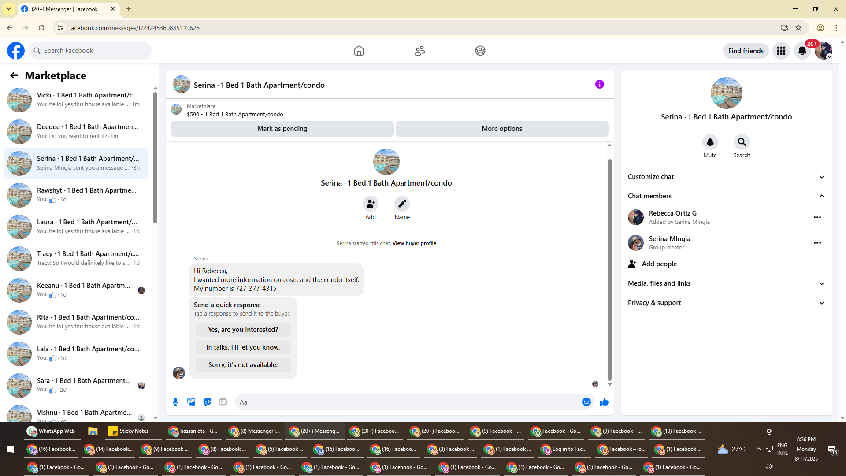This screenshot has width=846, height=476.
Task: Open options menu for Serina MIngia
Action: tap(817, 243)
